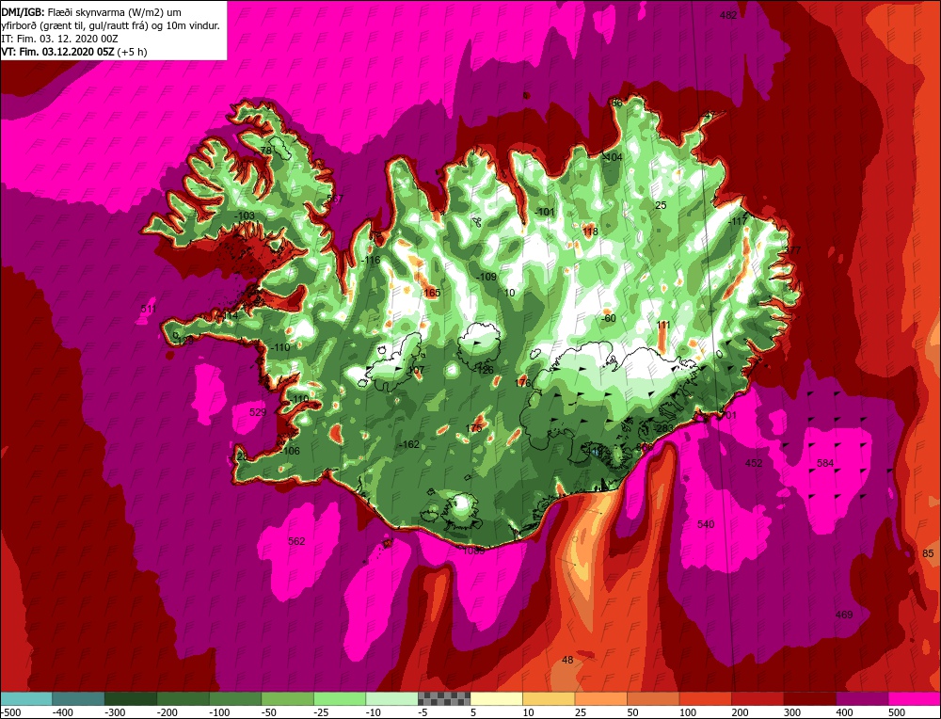The image size is (941, 719).
Task: Click the map value -117 in east Iceland
Action: [x=738, y=221]
